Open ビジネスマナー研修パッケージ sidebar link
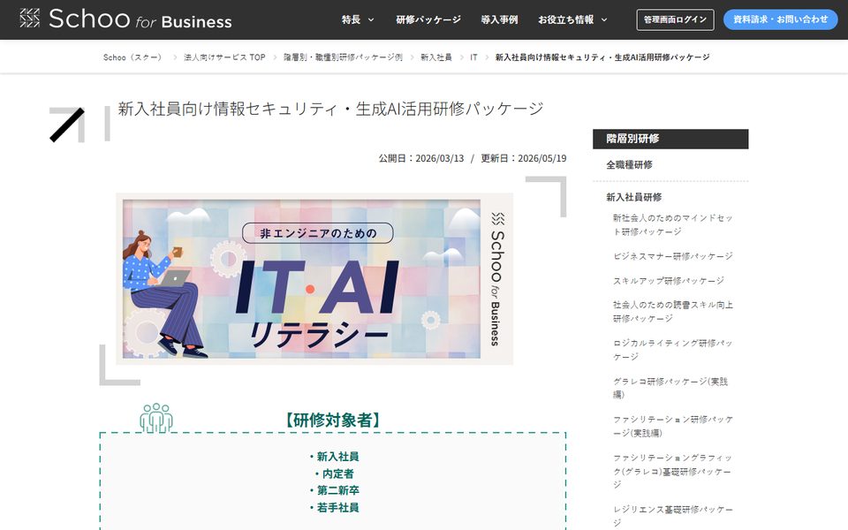 click(673, 256)
